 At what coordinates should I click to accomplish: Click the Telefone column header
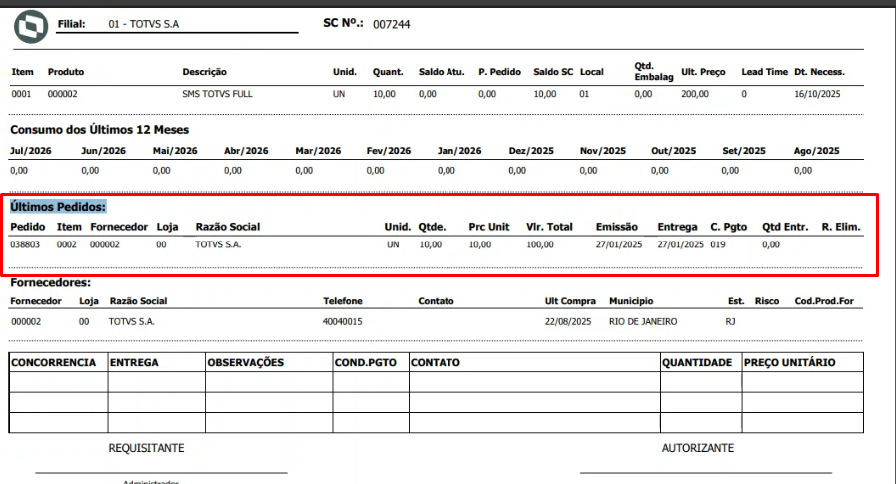[343, 301]
